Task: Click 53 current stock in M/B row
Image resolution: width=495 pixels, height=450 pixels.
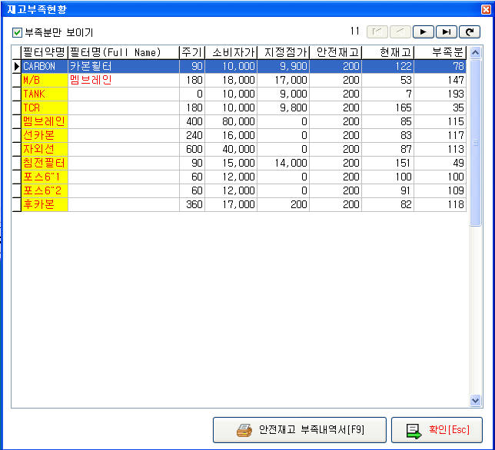Action: [x=388, y=80]
